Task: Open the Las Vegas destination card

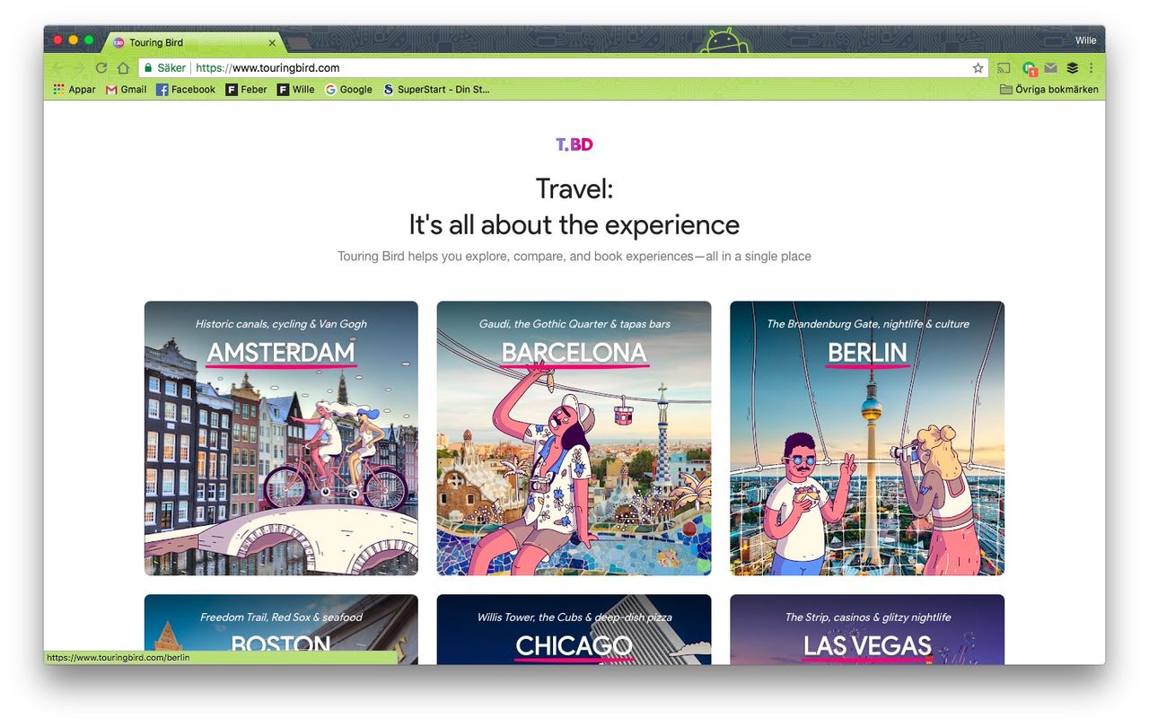Action: pos(867,629)
